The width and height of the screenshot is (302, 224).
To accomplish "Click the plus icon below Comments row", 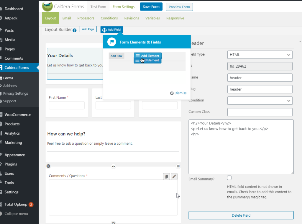I will pyautogui.click(x=113, y=223).
